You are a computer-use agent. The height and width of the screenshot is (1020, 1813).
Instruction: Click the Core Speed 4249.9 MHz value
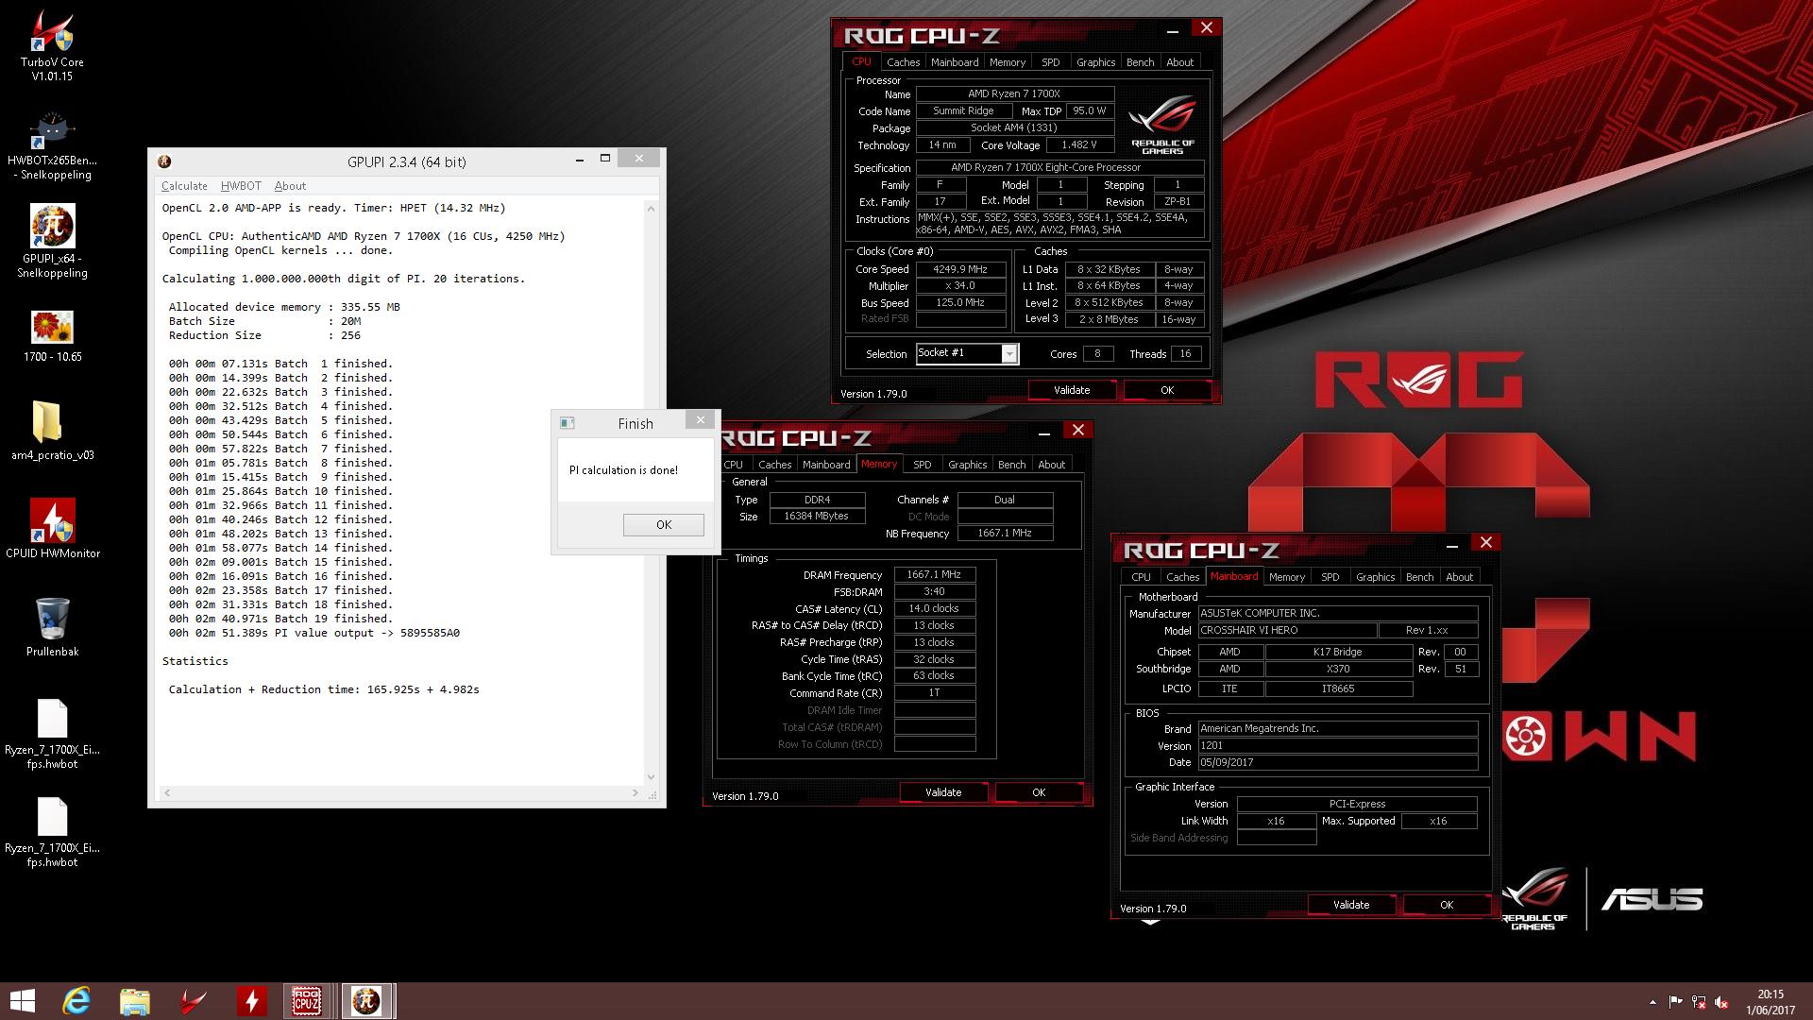(960, 269)
